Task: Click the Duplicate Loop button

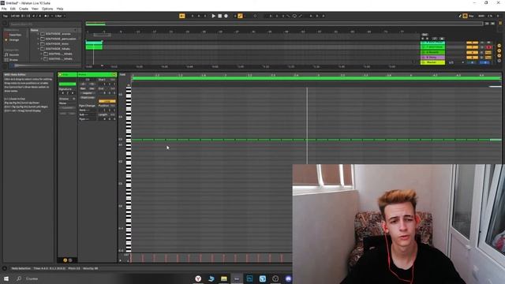Action: (88, 98)
